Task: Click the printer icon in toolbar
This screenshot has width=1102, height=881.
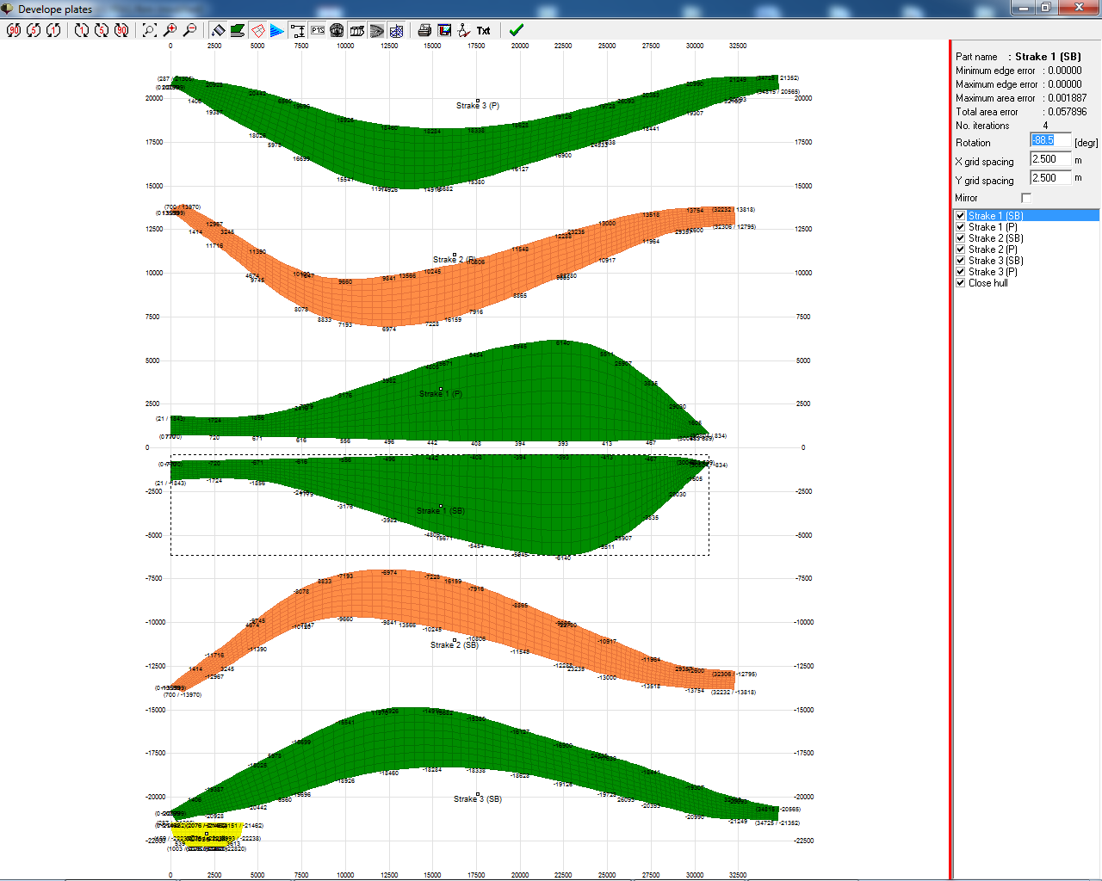Action: pos(424,30)
